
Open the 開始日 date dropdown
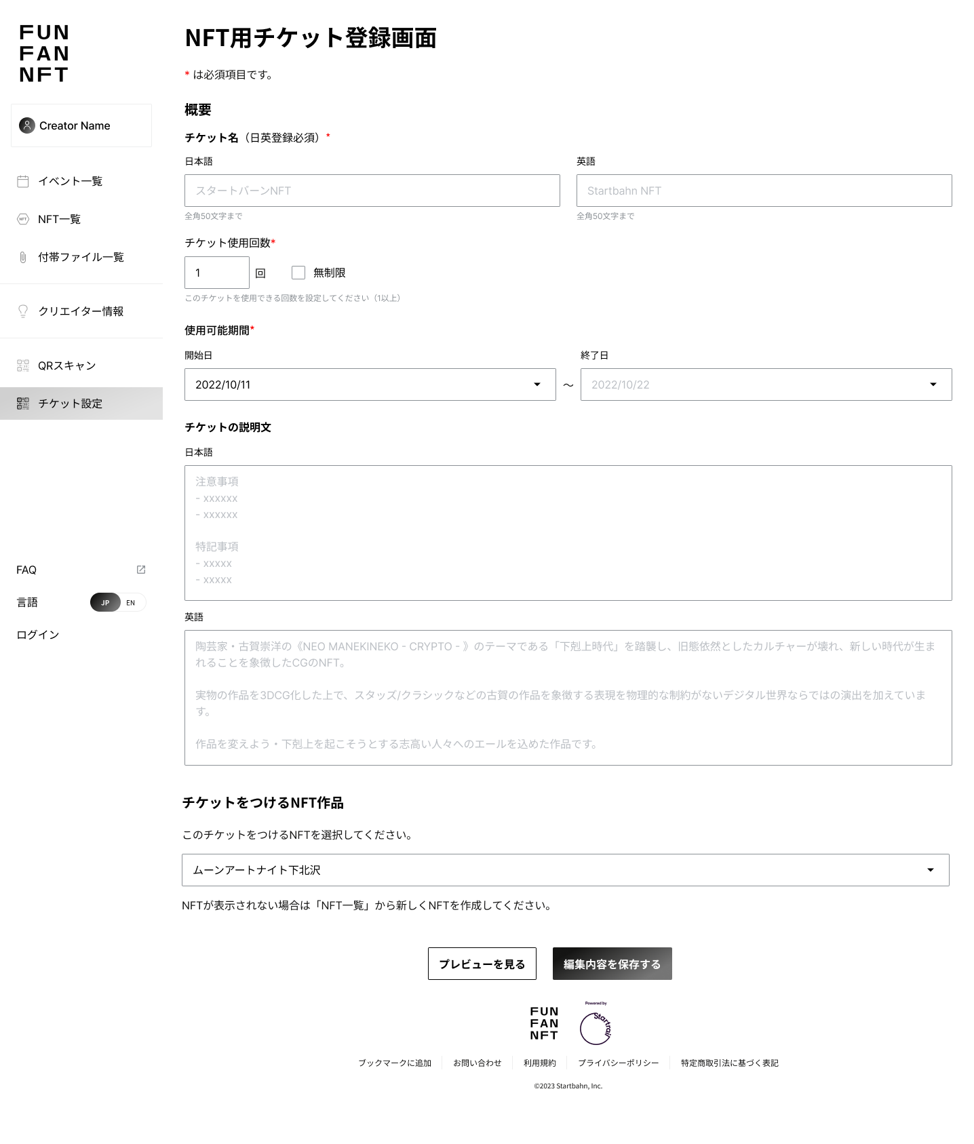[537, 384]
